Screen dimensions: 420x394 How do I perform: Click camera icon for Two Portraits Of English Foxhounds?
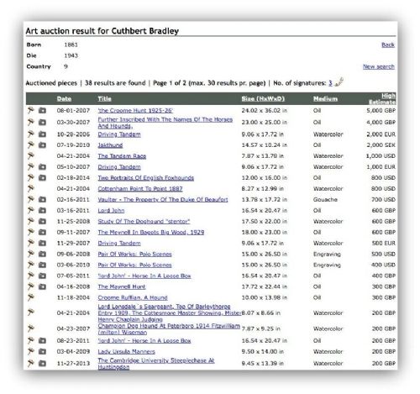42,178
